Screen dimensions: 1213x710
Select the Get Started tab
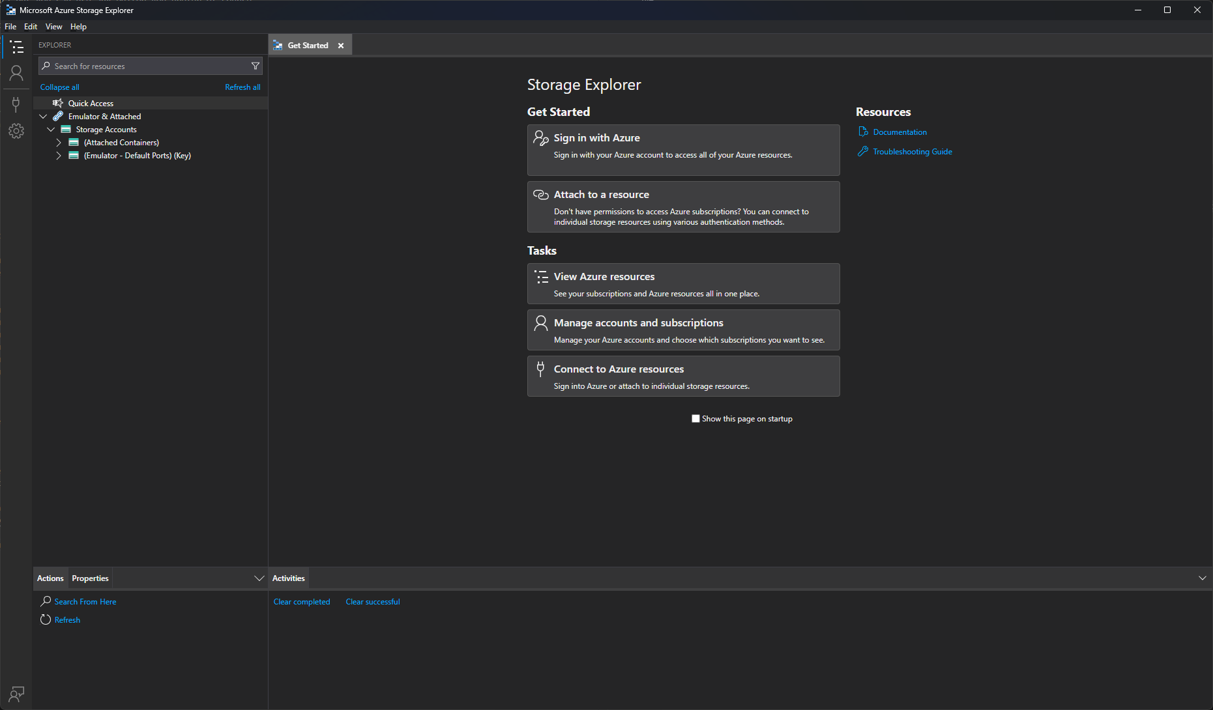(308, 45)
